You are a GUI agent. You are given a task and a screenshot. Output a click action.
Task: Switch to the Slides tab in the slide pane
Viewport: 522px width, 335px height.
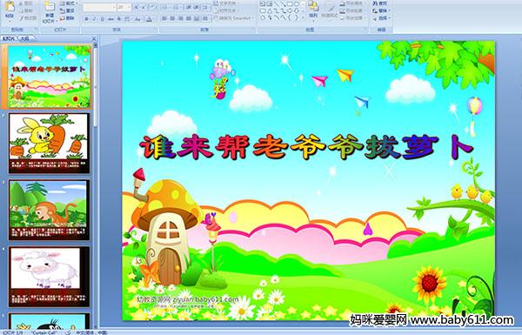coord(9,38)
